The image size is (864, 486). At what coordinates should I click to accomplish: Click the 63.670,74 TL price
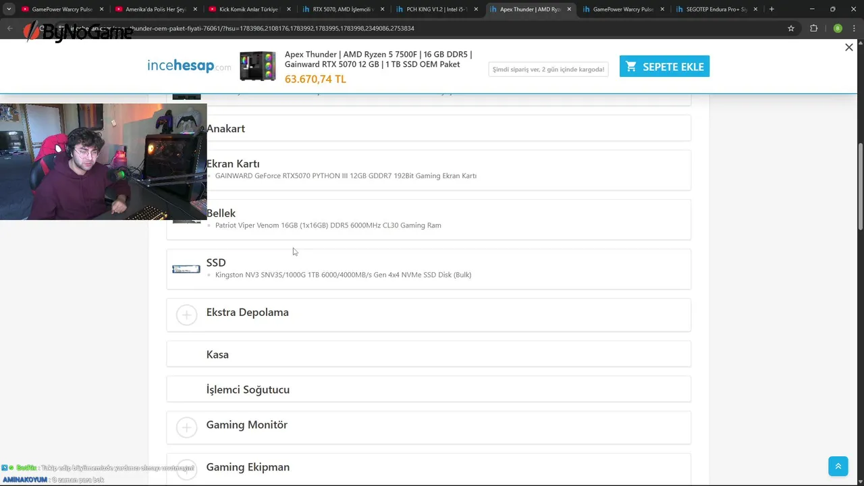pyautogui.click(x=315, y=79)
